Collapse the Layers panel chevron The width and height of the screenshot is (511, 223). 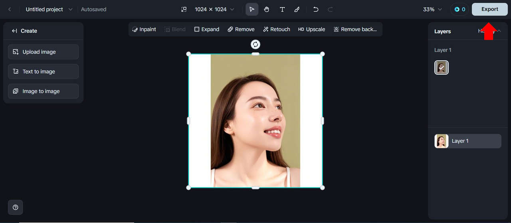pyautogui.click(x=499, y=31)
